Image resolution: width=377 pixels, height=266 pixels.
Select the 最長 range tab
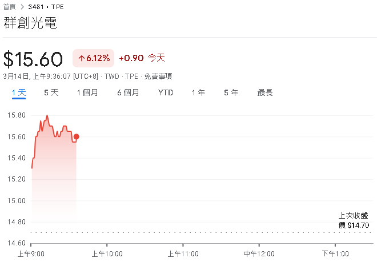pyautogui.click(x=265, y=92)
